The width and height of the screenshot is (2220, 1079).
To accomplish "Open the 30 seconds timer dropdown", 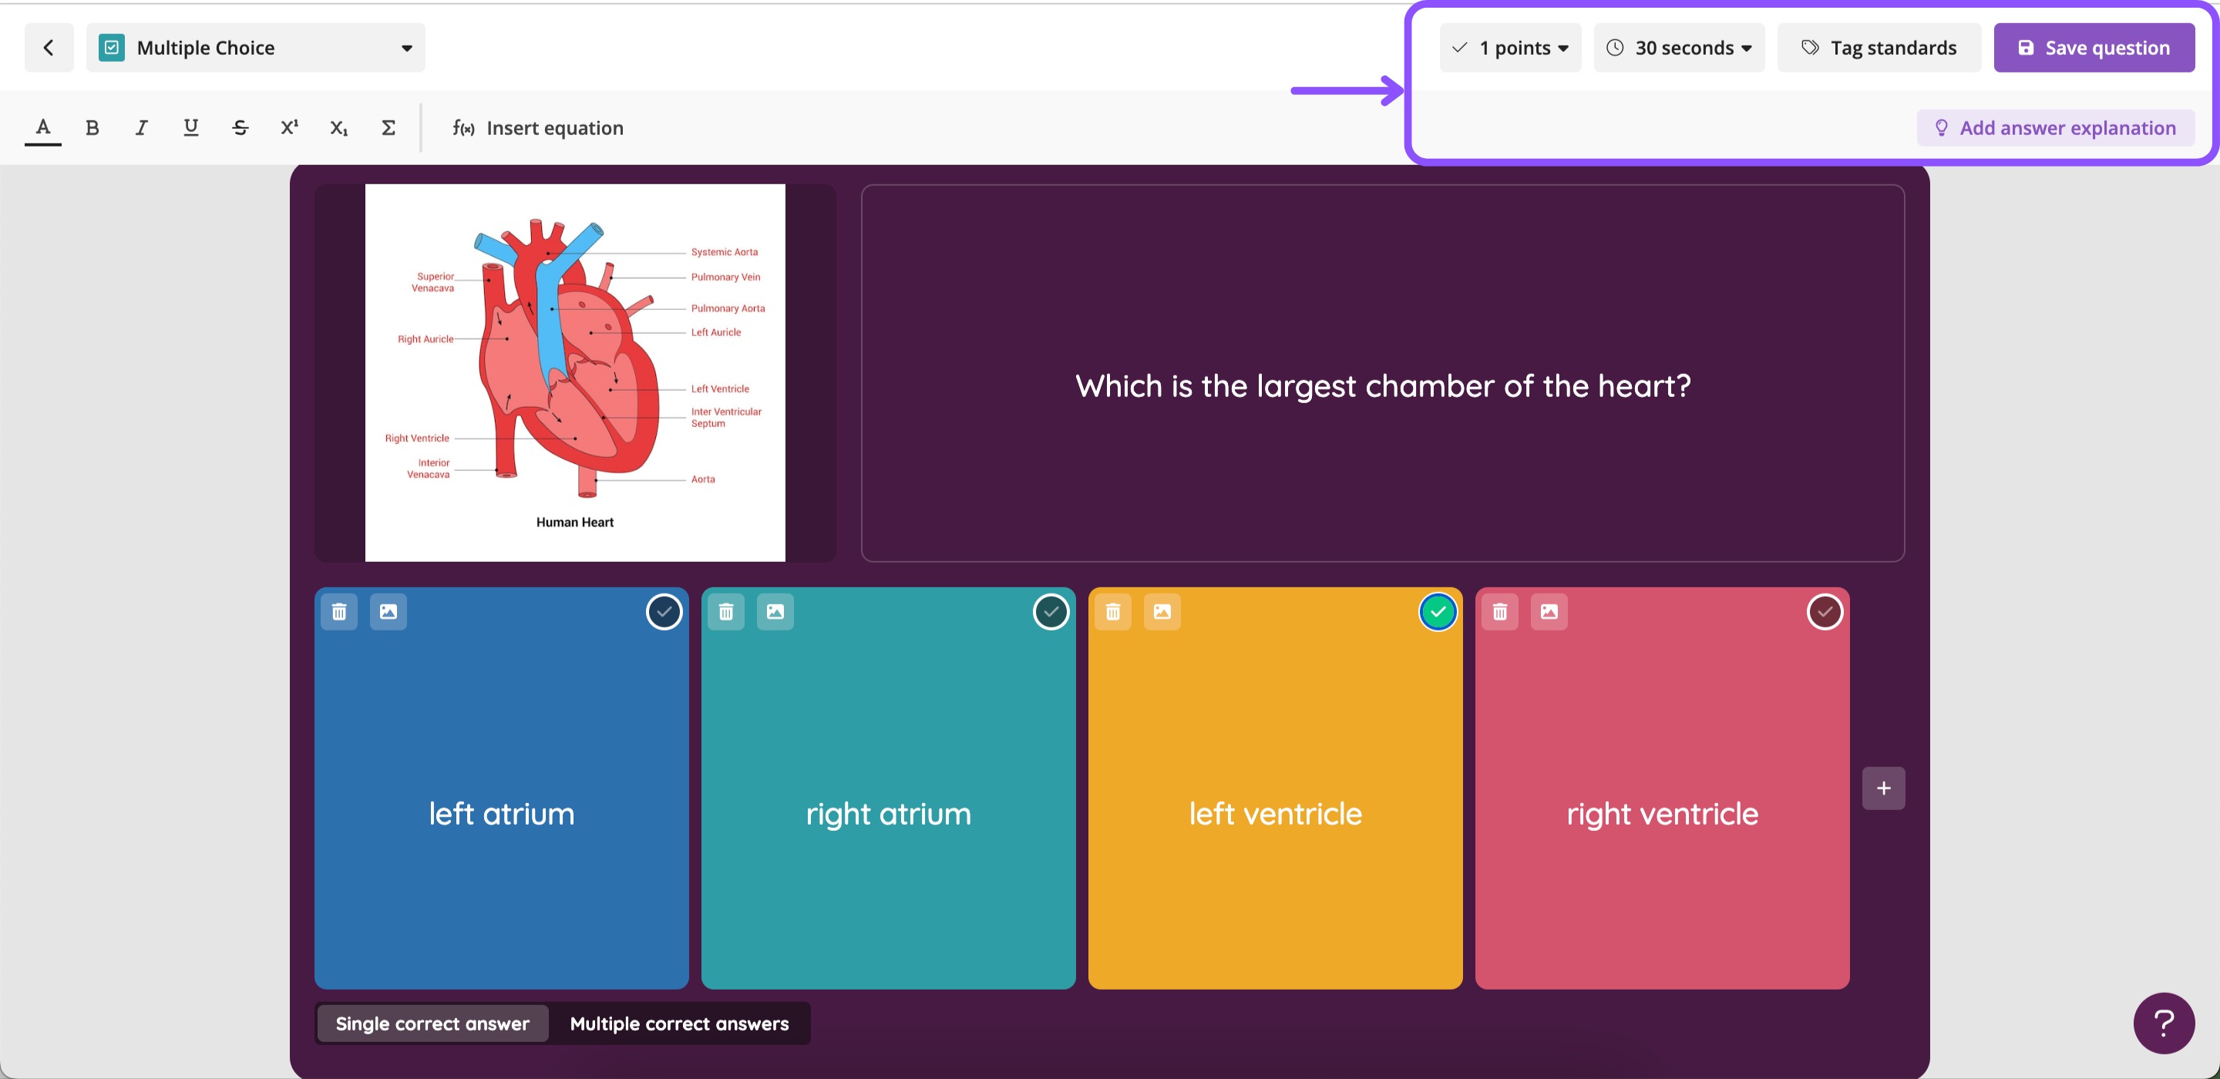I will click(1680, 48).
